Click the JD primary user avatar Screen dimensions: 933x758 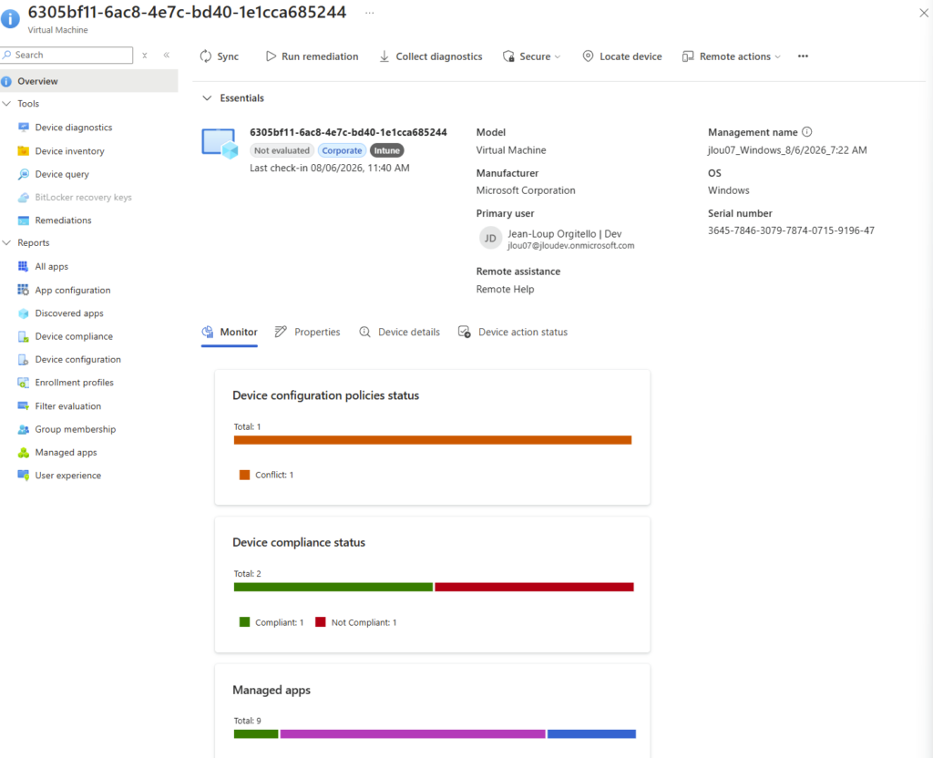point(490,238)
